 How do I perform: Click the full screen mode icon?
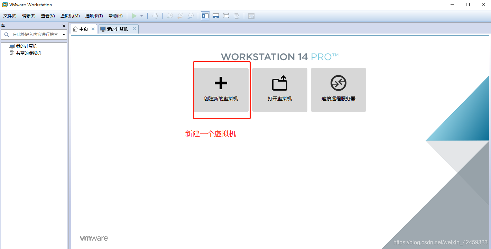[x=226, y=16]
